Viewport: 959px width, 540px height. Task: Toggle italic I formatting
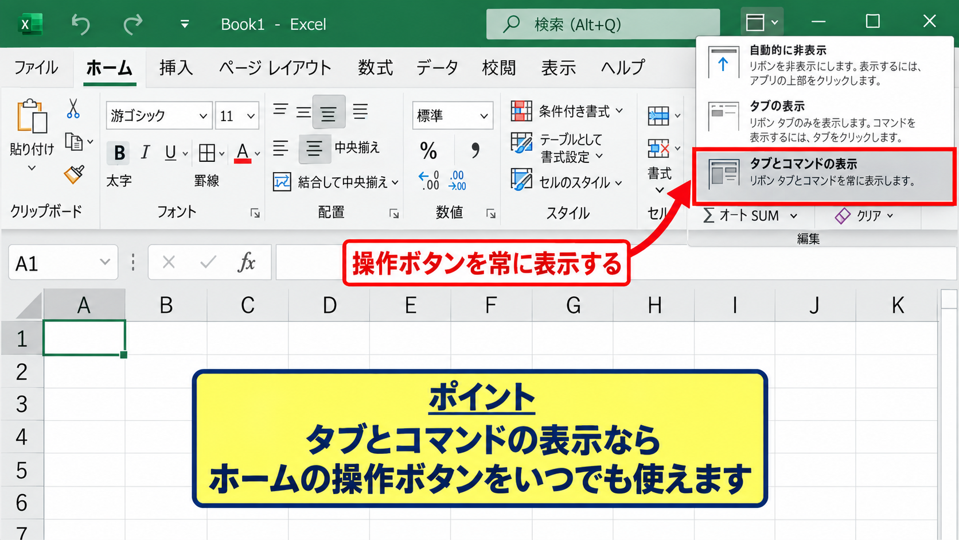[x=145, y=153]
